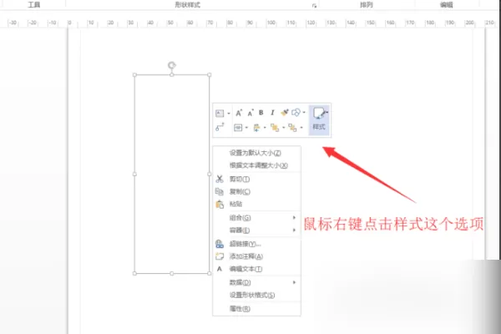Click the copy icon for 复制
501x334 pixels.
coord(220,191)
